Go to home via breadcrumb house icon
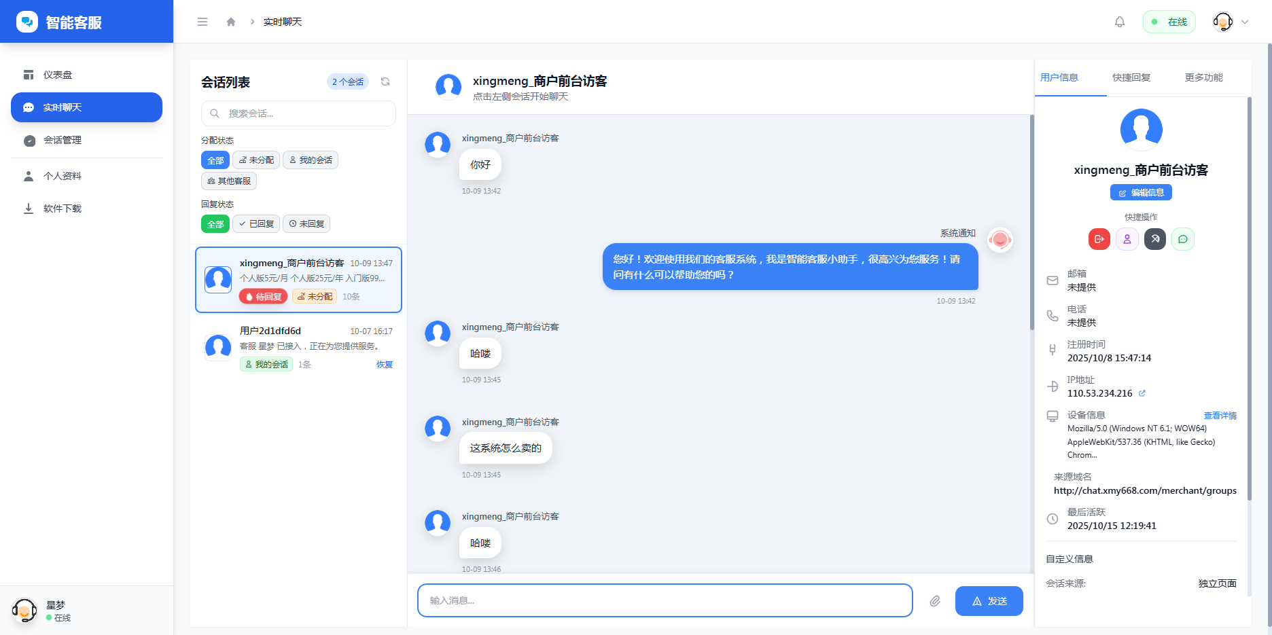Screen dimensions: 1272x635 click(231, 22)
